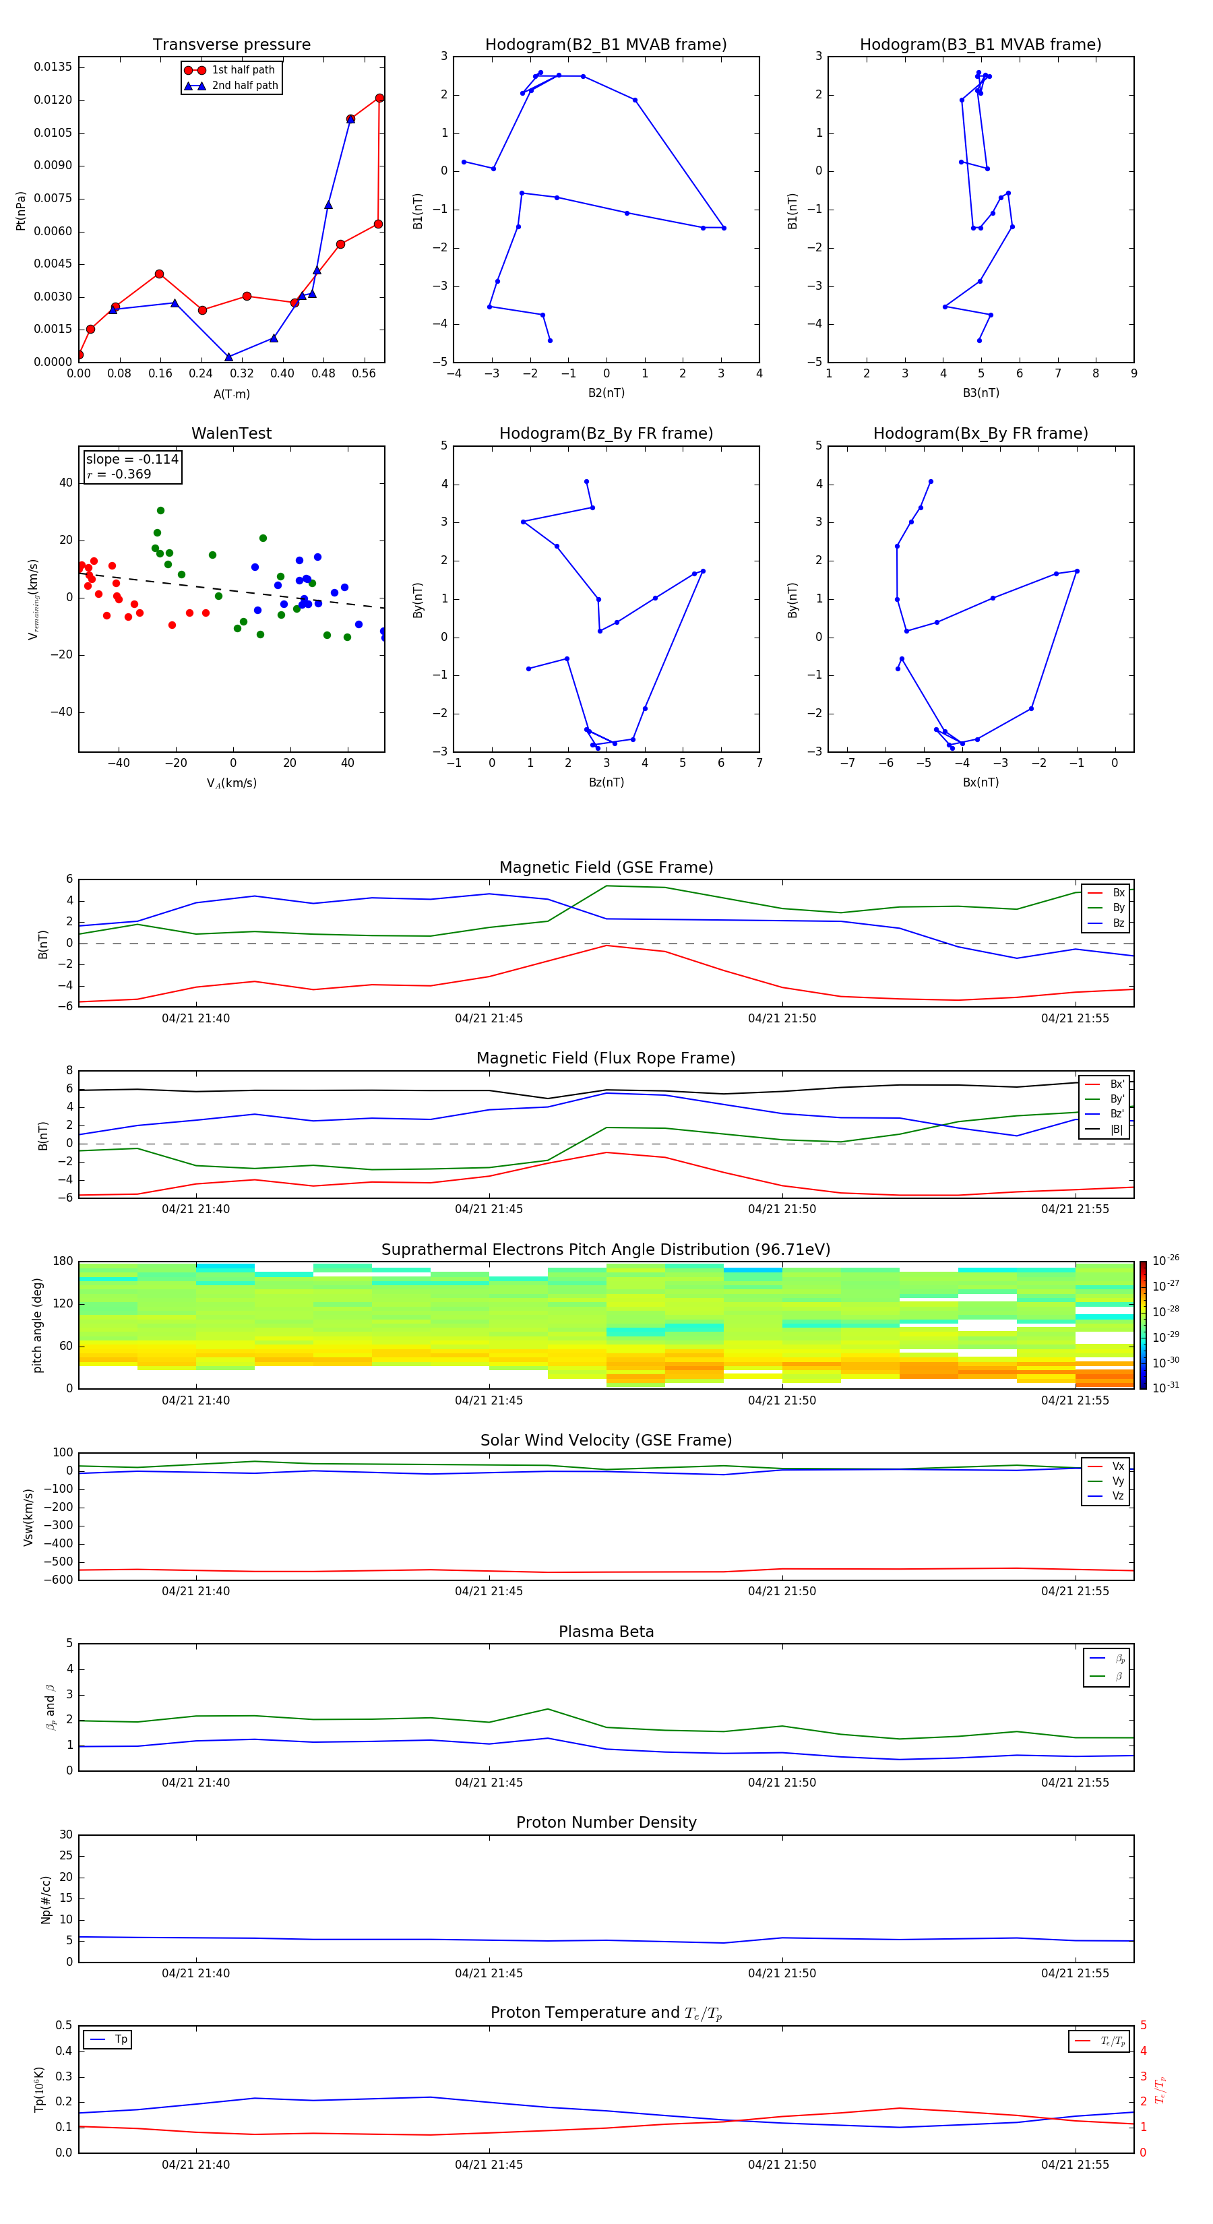Click '04/21 21:40' tick under Proton Number Density

pyautogui.click(x=196, y=1973)
